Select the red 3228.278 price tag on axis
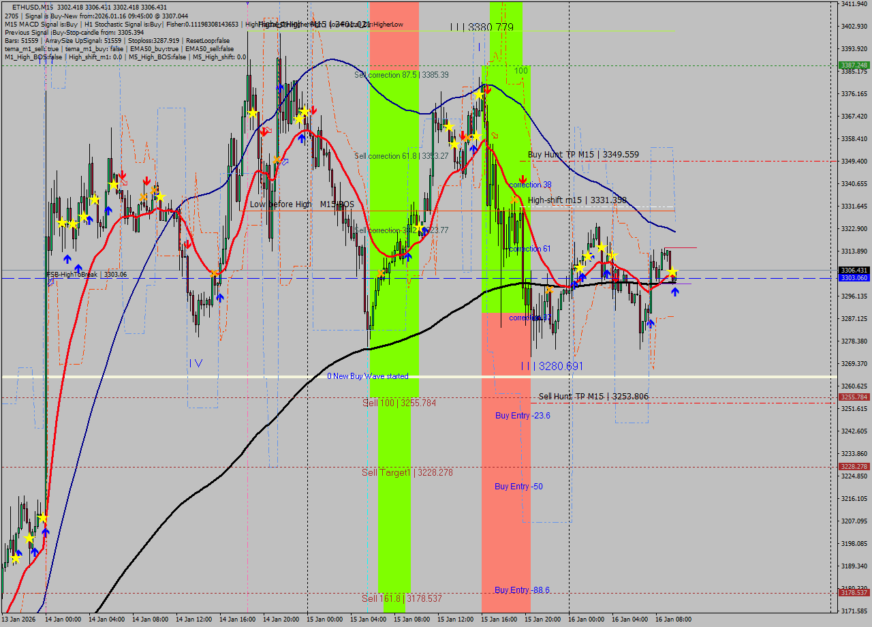Image resolution: width=872 pixels, height=627 pixels. [x=854, y=467]
